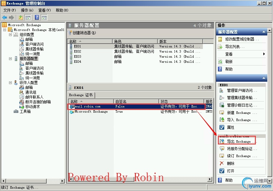Select server row EX01
Image resolution: width=273 pixels, height=191 pixels.
(135, 46)
